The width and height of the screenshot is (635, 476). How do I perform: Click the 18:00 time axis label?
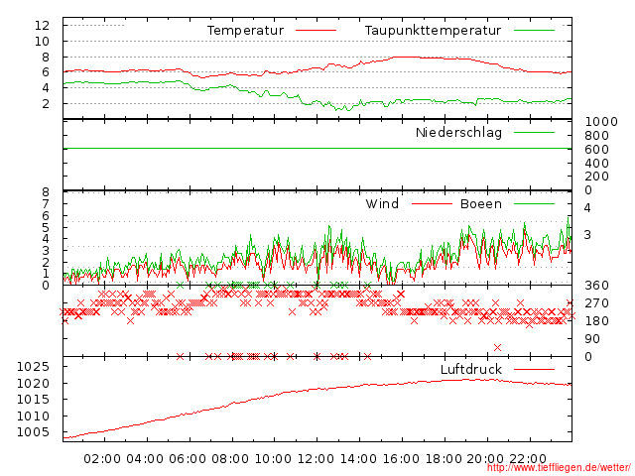[x=444, y=459]
